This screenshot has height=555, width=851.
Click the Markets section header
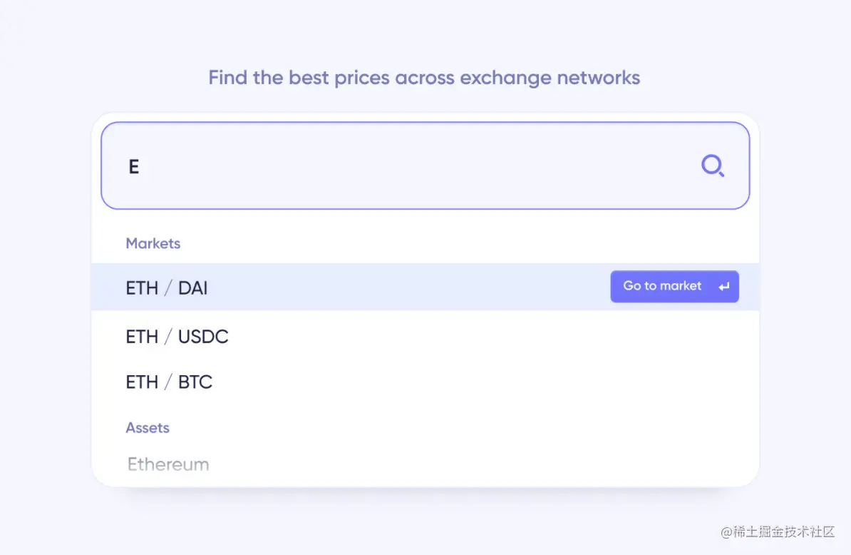click(x=153, y=243)
